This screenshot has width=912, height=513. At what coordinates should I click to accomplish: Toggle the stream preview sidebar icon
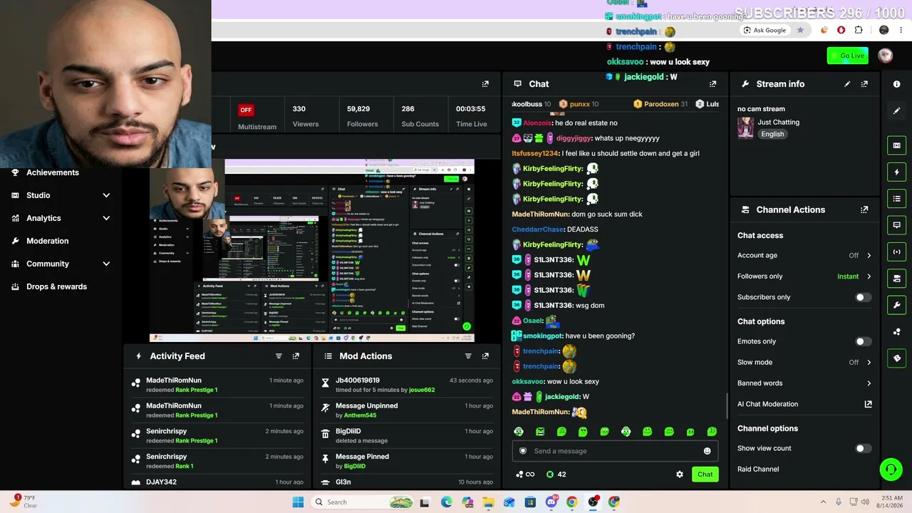[897, 145]
